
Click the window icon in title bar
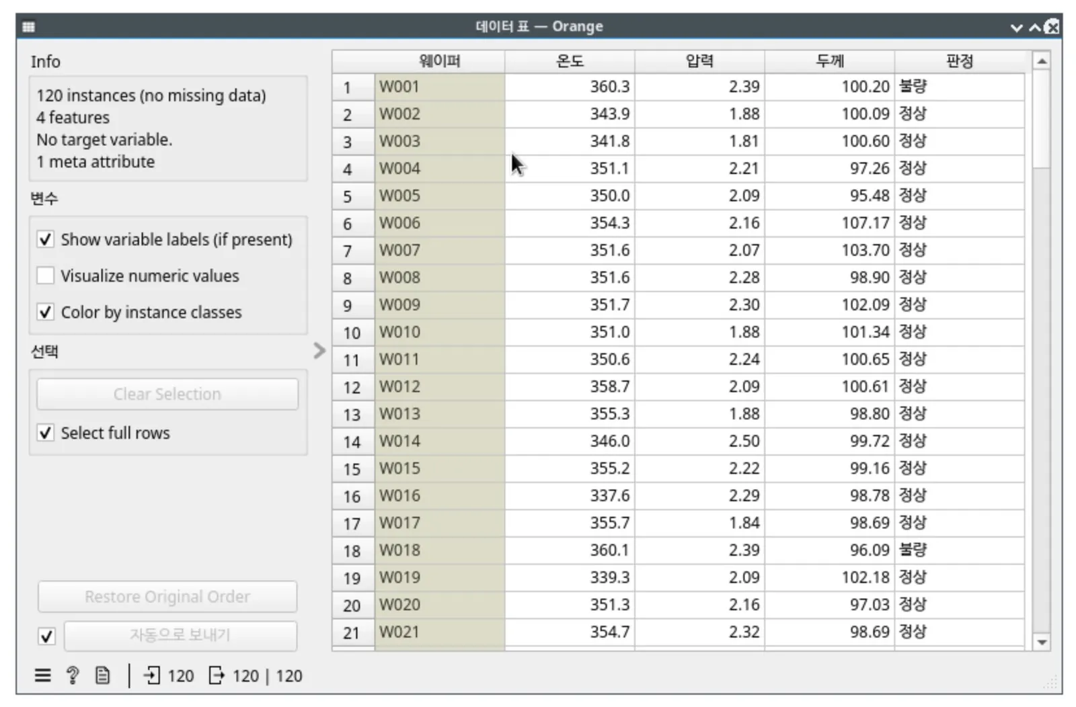28,27
